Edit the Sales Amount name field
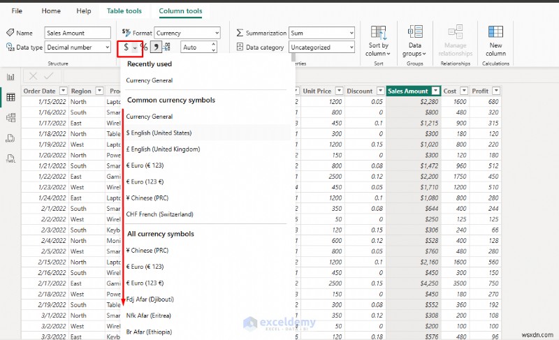The width and height of the screenshot is (559, 340). tap(78, 33)
